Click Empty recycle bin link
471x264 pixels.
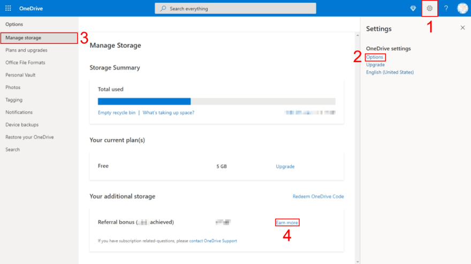pos(117,113)
